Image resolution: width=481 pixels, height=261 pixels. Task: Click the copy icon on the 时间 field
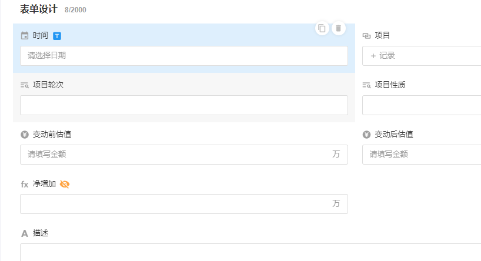pos(322,28)
